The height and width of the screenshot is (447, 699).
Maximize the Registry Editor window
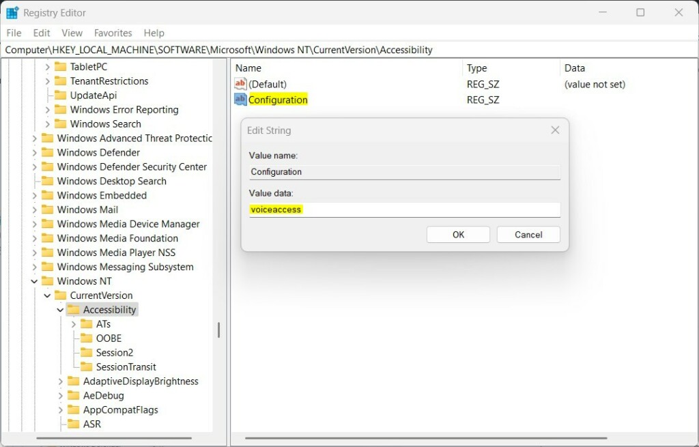click(640, 12)
